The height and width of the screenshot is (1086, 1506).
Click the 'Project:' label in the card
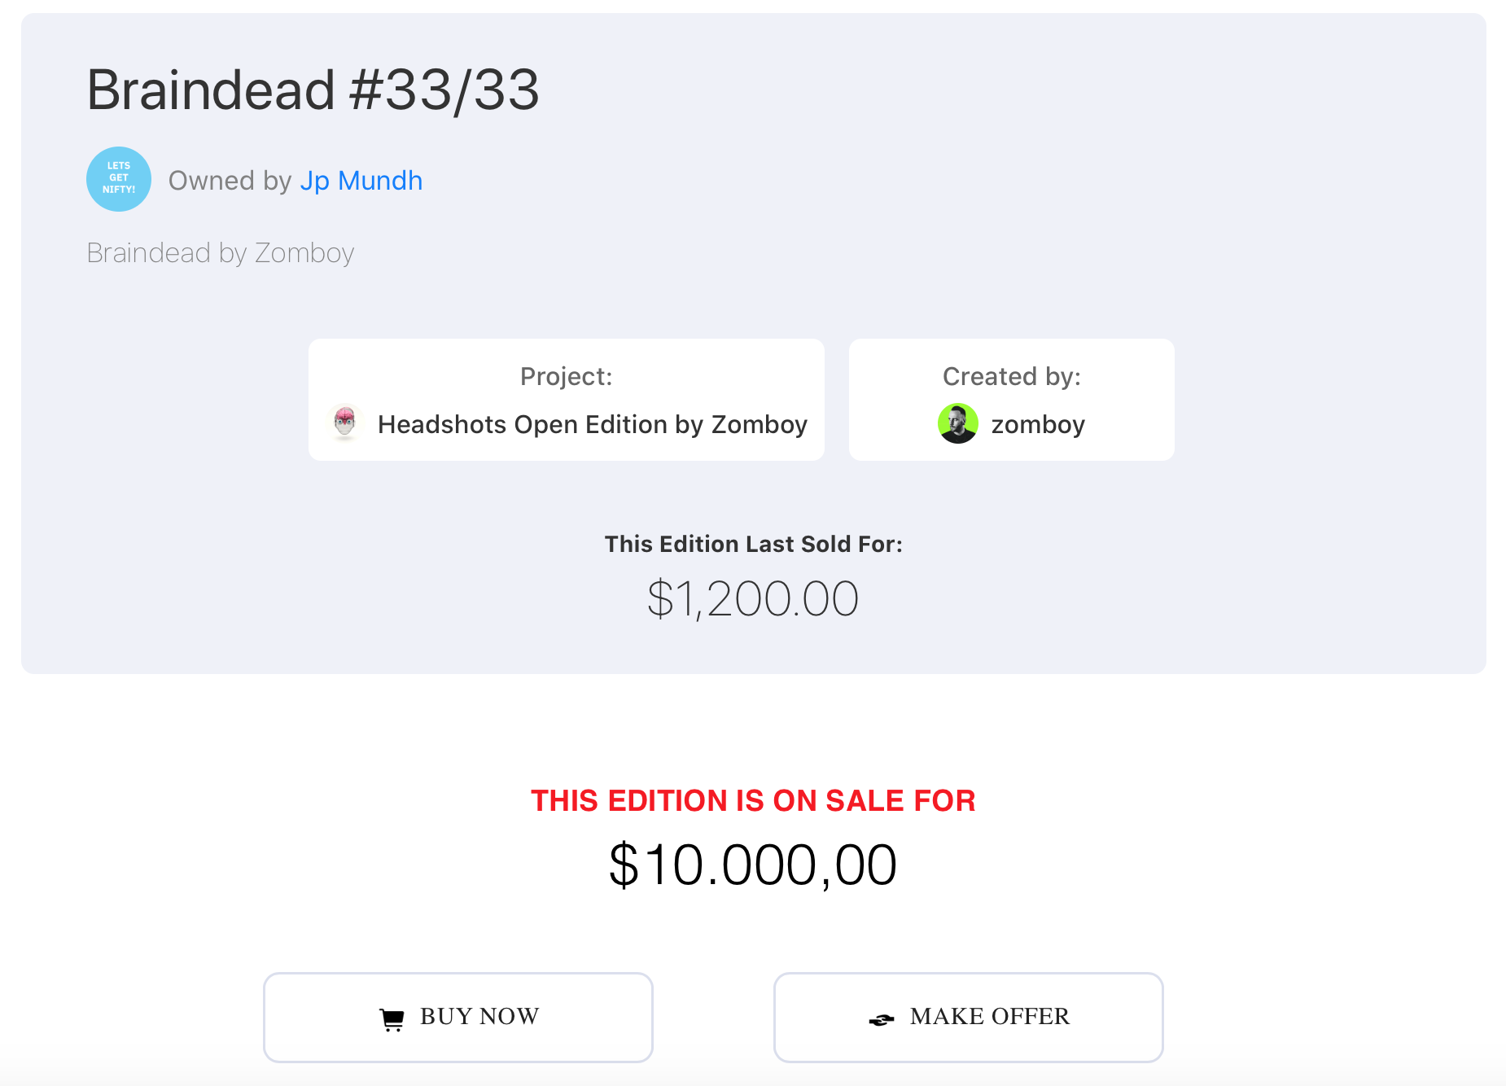click(566, 376)
